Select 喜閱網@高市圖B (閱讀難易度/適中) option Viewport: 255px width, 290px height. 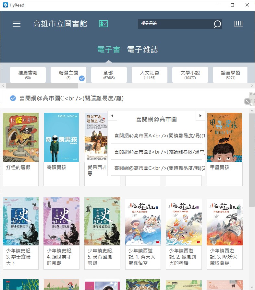[x=160, y=152]
